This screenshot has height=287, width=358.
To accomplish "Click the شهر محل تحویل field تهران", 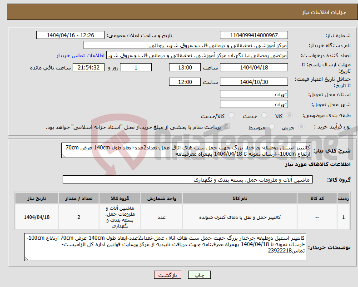I will [254, 104].
